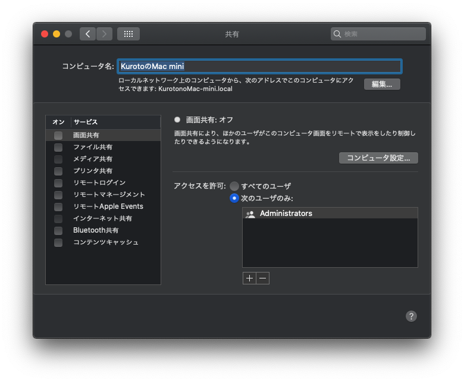Click the オン column header
The height and width of the screenshot is (382, 464).
pyautogui.click(x=58, y=122)
